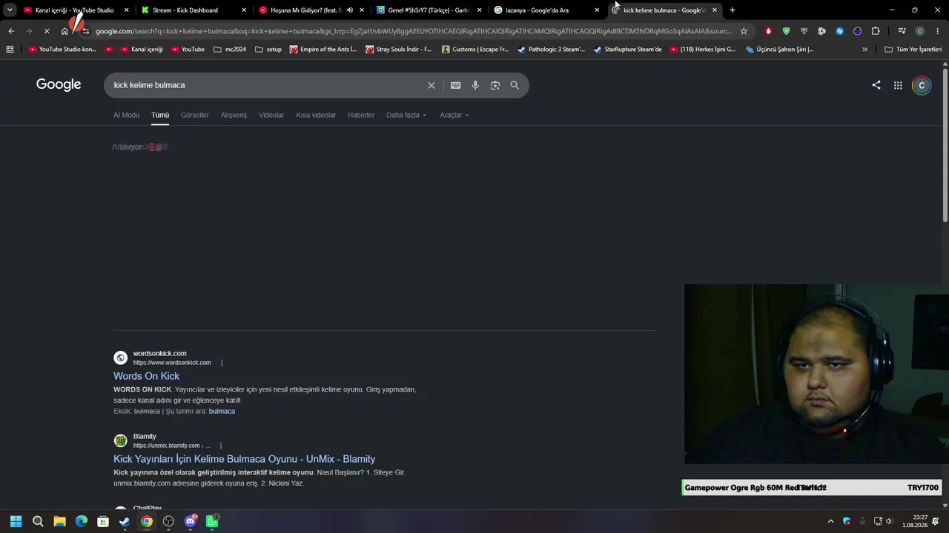Search by image using the lens icon
The image size is (949, 533).
tap(495, 85)
